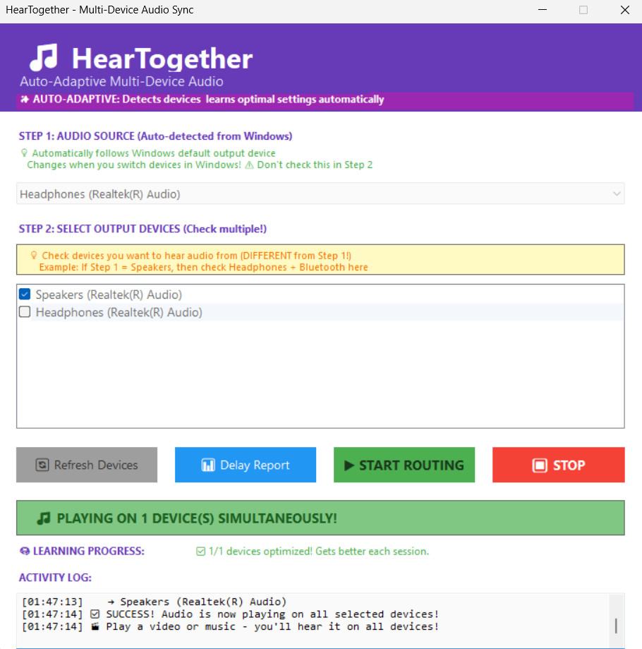This screenshot has width=642, height=649.
Task: Click the brain icon beside LEARNING PROGRESS
Action: click(x=25, y=552)
